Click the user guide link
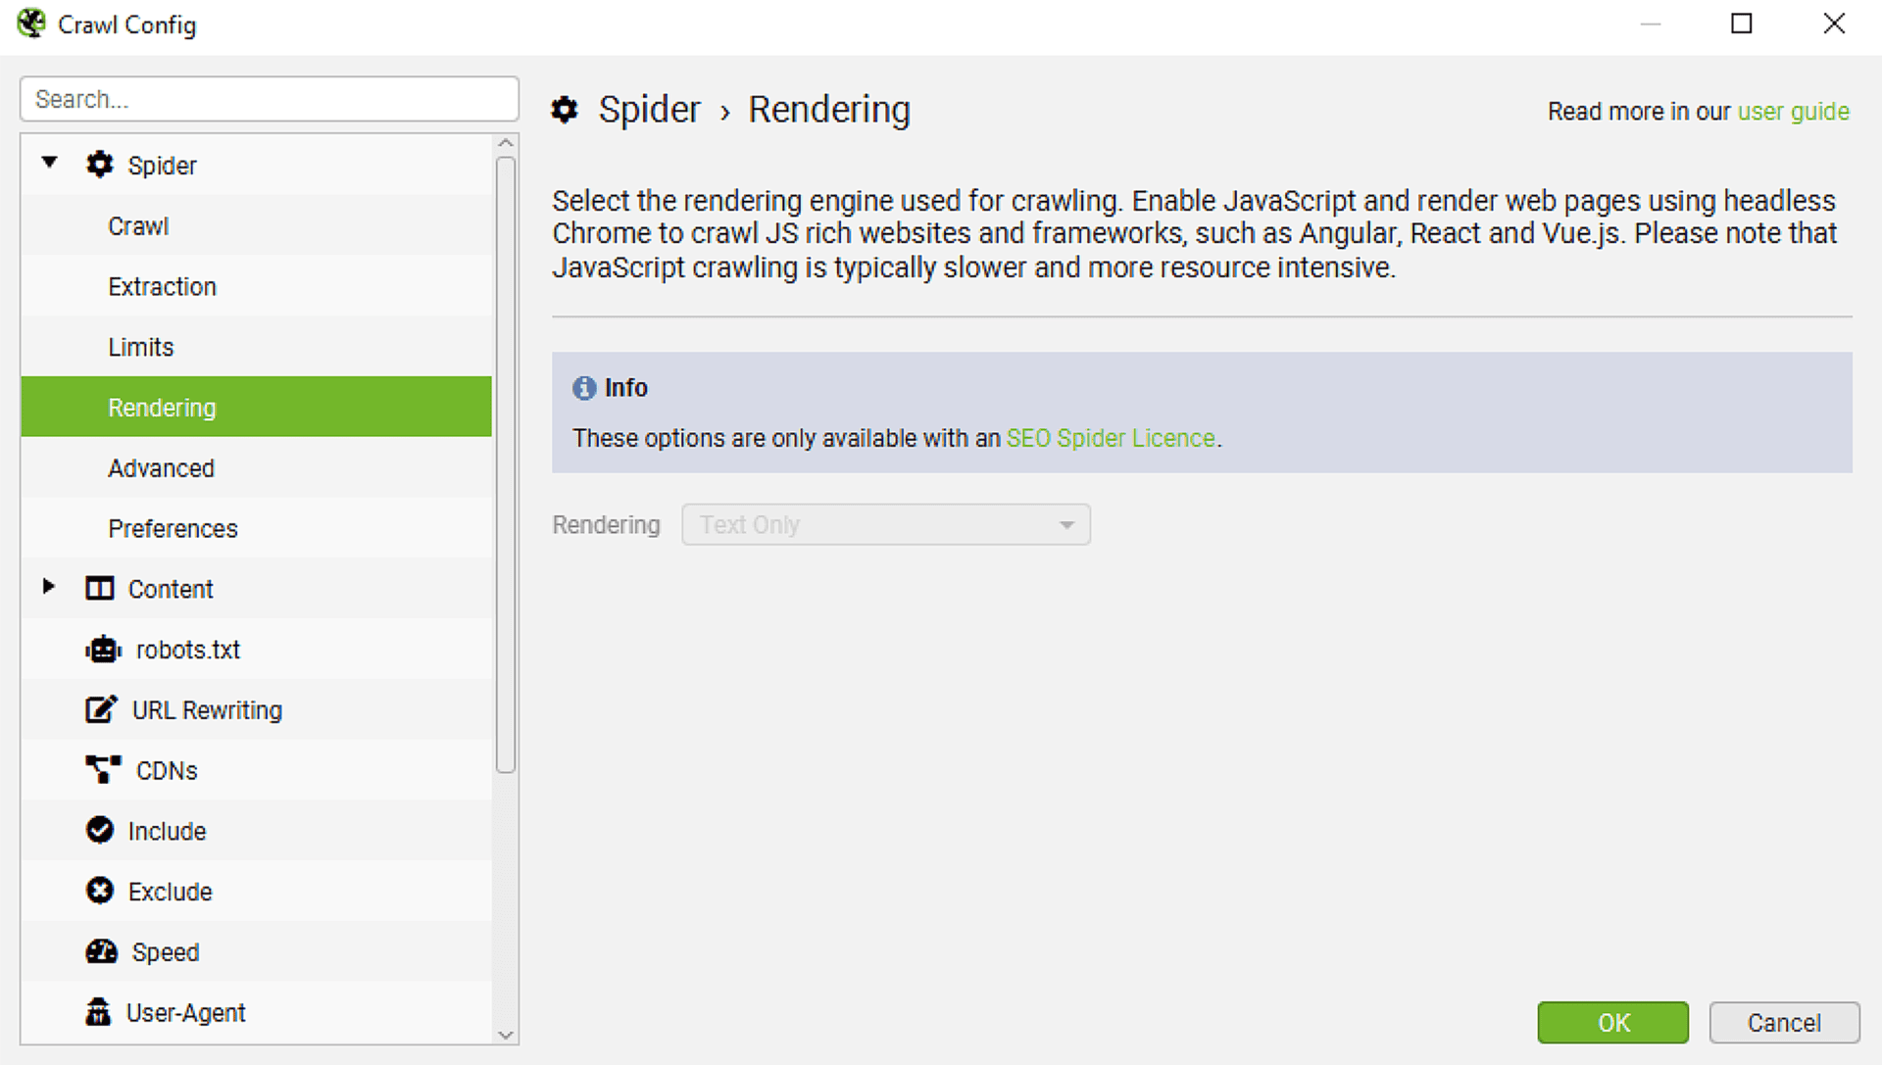The width and height of the screenshot is (1882, 1065). [x=1794, y=111]
